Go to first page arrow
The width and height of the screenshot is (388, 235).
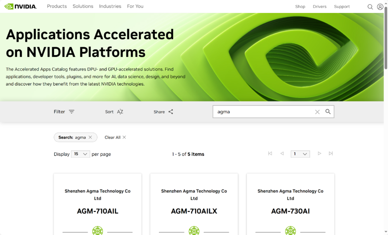pos(270,153)
